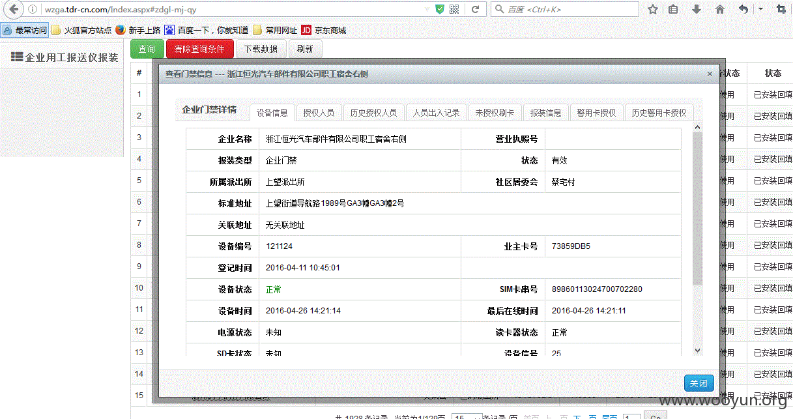
Task: Open the 火狐官方站点 bookmark folder
Action: pos(81,30)
